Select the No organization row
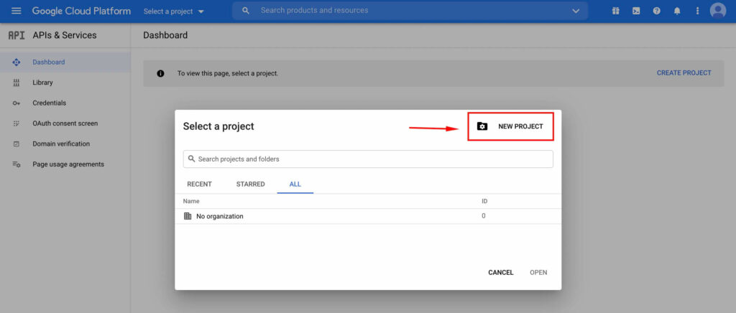The image size is (736, 313). click(368, 216)
